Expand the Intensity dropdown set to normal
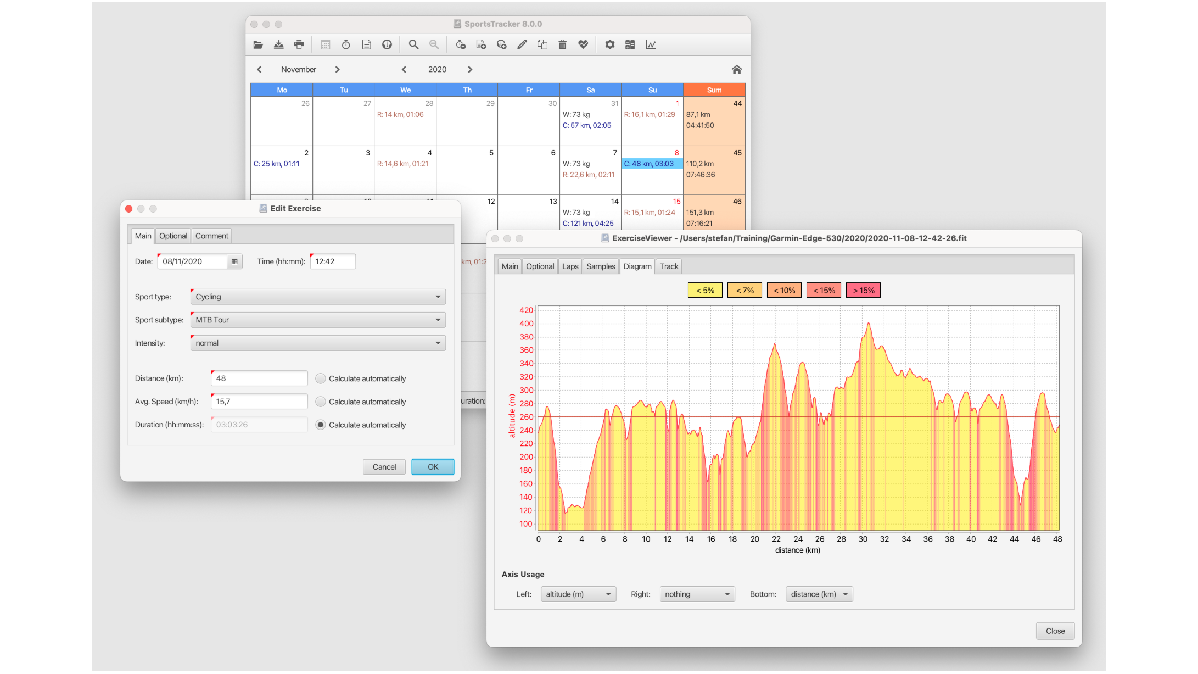This screenshot has height=674, width=1198. coord(318,343)
